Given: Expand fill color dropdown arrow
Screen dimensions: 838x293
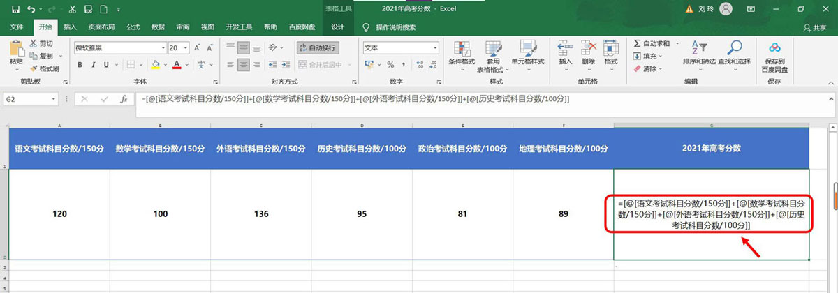Looking at the screenshot, I should [x=165, y=65].
